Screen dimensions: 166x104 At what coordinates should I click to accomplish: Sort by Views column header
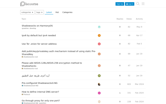tap(129, 19)
